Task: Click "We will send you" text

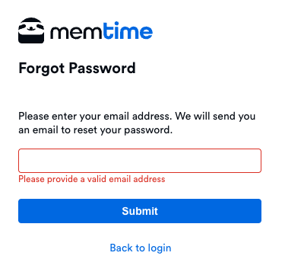Action: (x=215, y=117)
